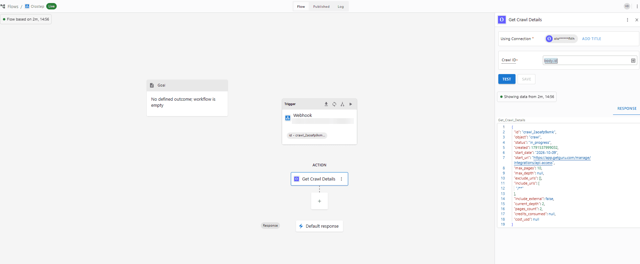The height and width of the screenshot is (264, 640).
Task: Switch to the Published tab
Action: coord(321,6)
